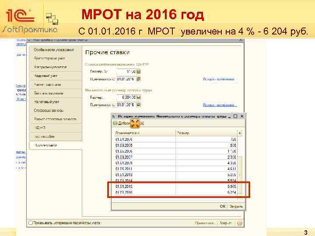Image resolution: width=315 pixels, height=236 pixels.
Task: Click the minimum wage Размер field showing 6 204,00
Action: pyautogui.click(x=126, y=97)
